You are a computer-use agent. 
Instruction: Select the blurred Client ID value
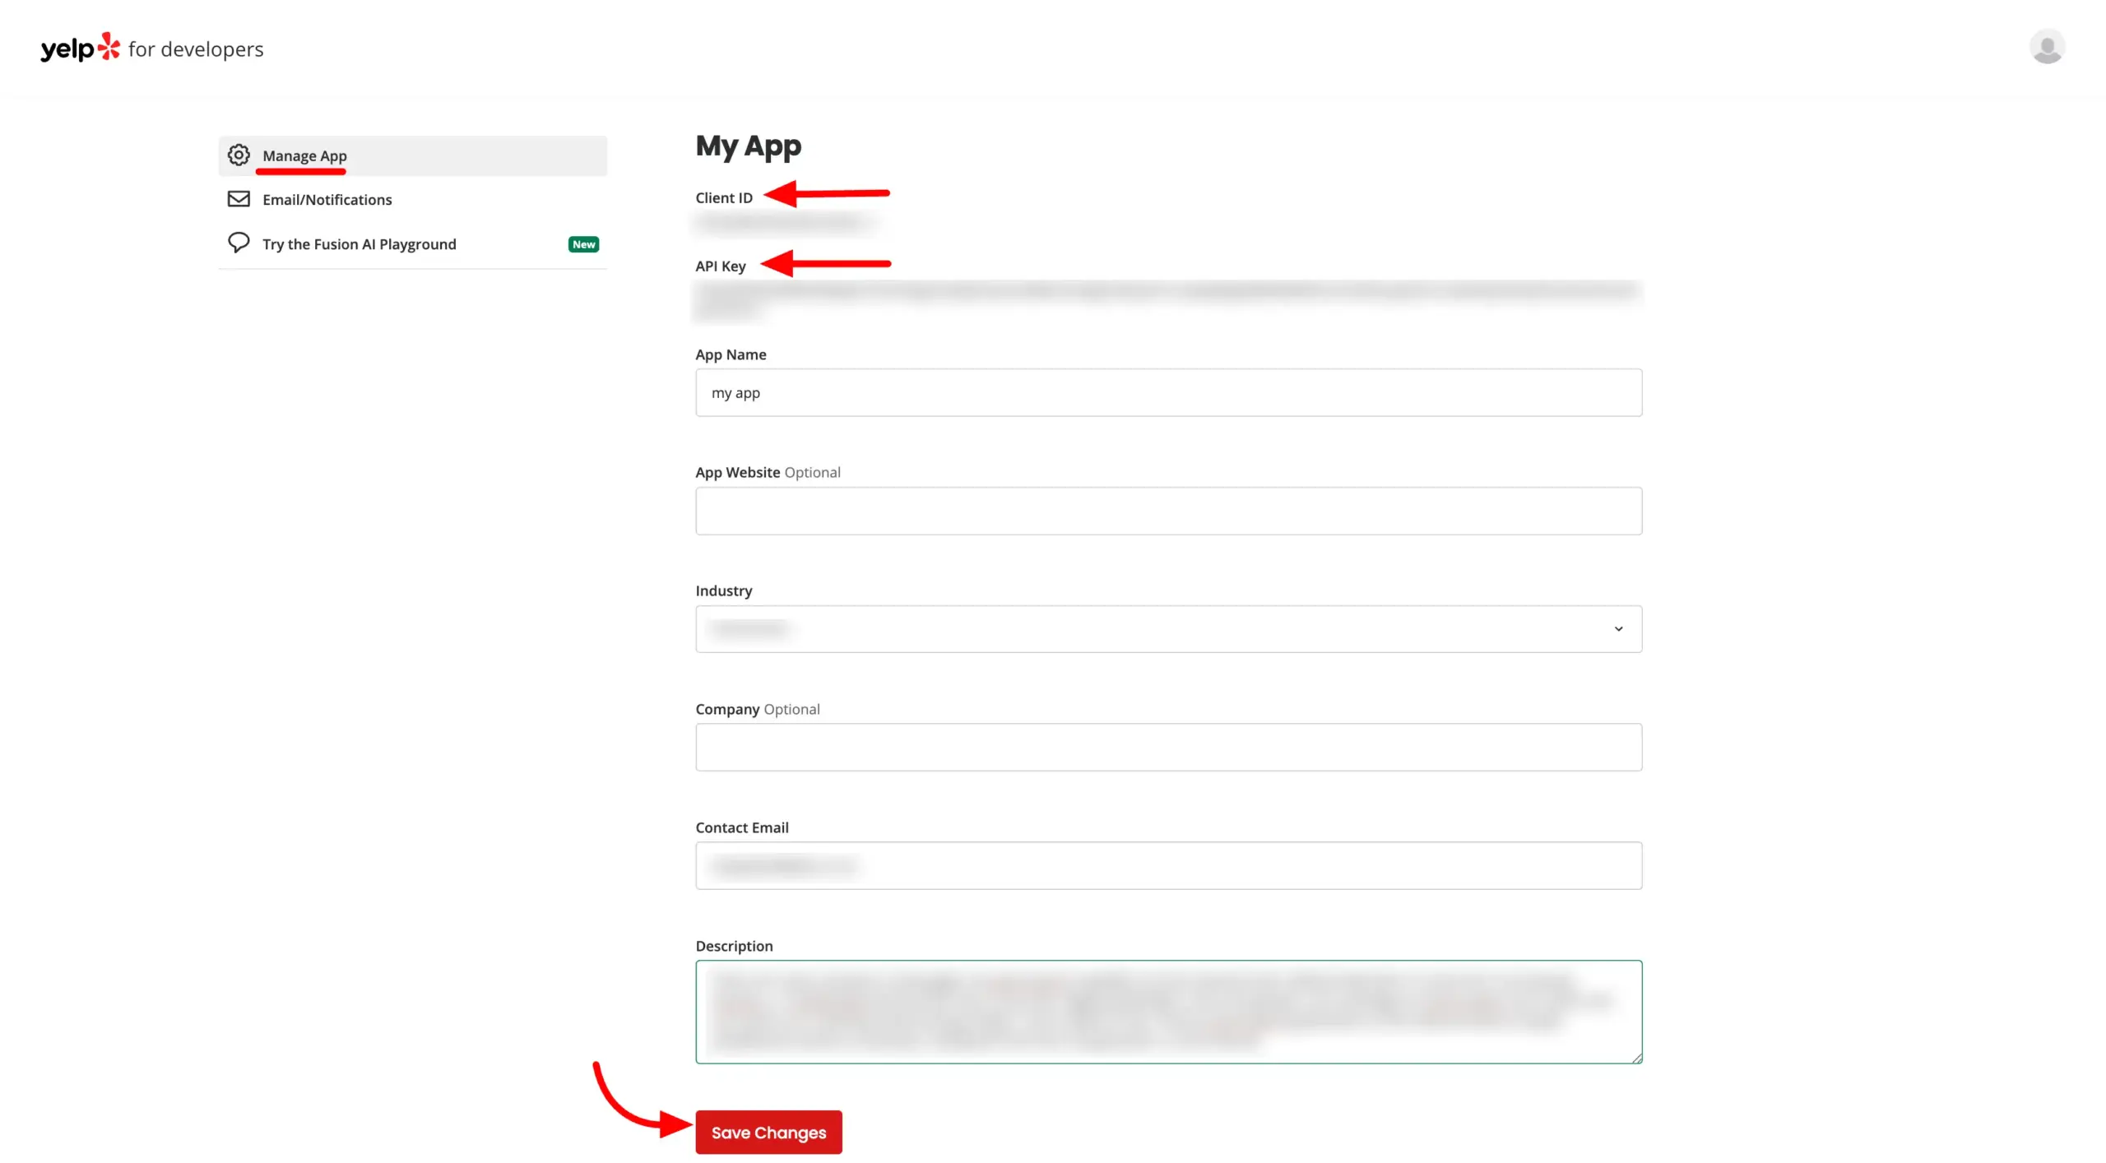(x=786, y=222)
